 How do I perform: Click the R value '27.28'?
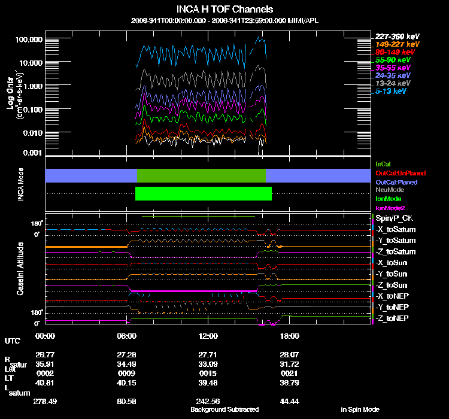point(126,354)
